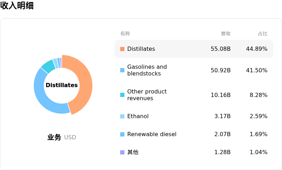282x170 pixels.
Task: Click the 41.50% share value
Action: pos(257,70)
